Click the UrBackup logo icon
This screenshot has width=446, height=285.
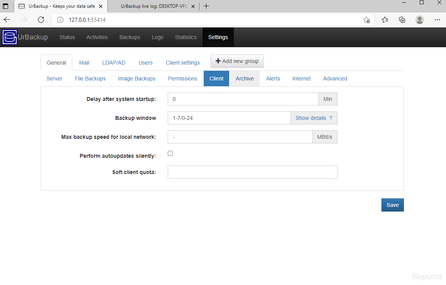(10, 38)
